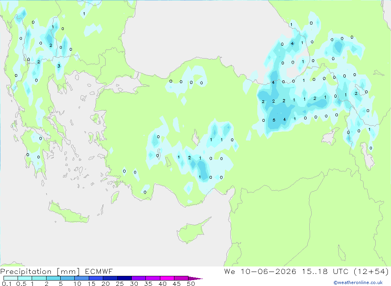Click the 40–45 mm magenta legend segment
Image resolution: width=391 pixels, height=286 pixels.
click(x=167, y=278)
